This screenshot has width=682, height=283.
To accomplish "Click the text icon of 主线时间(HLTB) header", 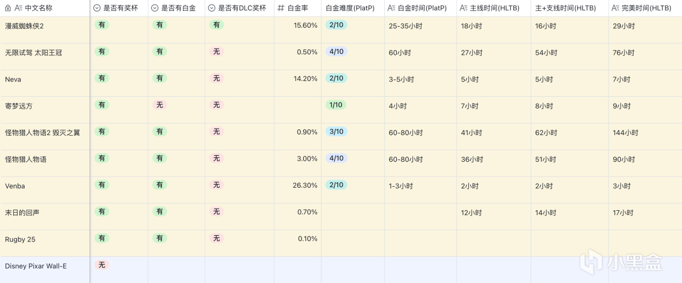I will coord(464,8).
